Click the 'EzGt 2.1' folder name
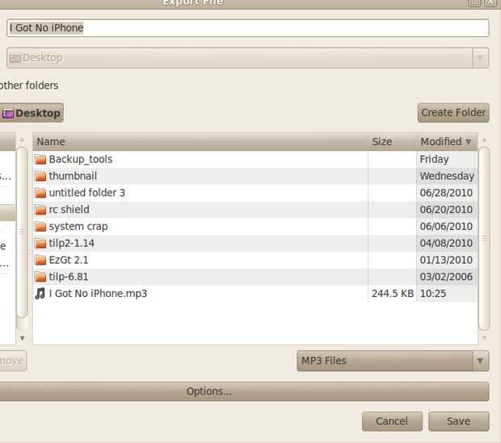The width and height of the screenshot is (501, 443). click(69, 260)
